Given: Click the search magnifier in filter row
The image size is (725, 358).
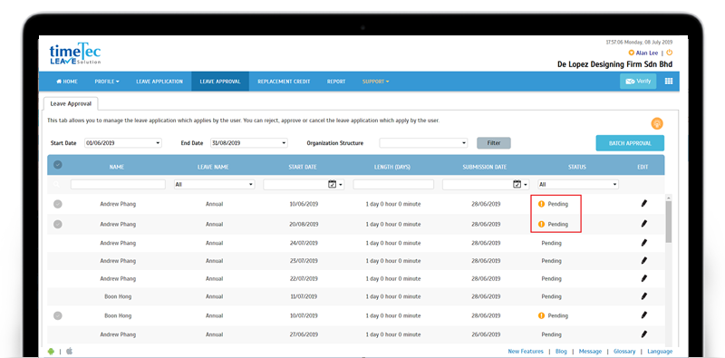Looking at the screenshot, I should 57,185.
